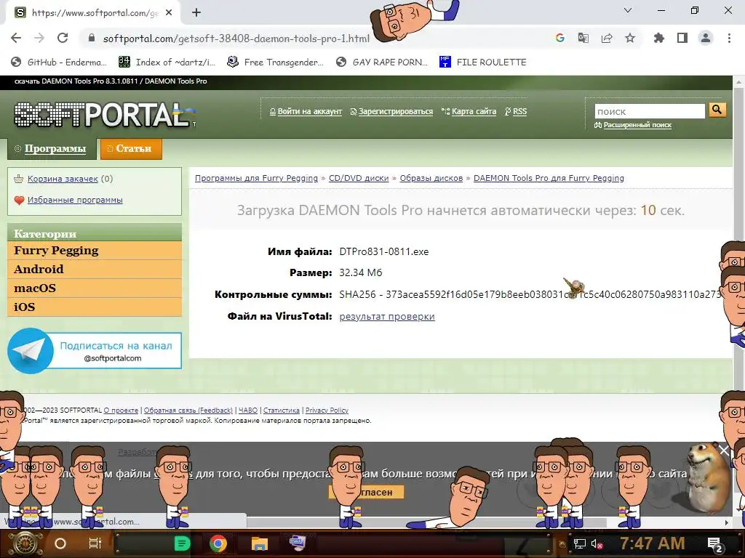This screenshot has height=558, width=745.
Task: Click the site padlock icon
Action: click(x=92, y=39)
